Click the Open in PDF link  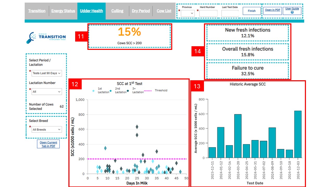(273, 10)
